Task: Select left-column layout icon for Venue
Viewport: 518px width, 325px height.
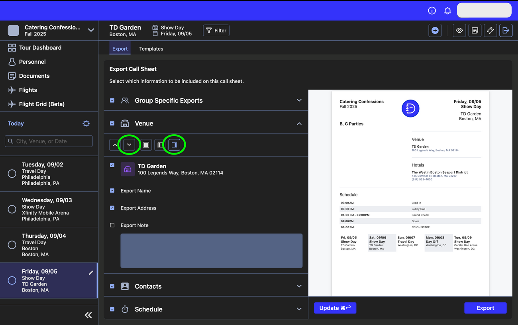Action: pyautogui.click(x=160, y=145)
